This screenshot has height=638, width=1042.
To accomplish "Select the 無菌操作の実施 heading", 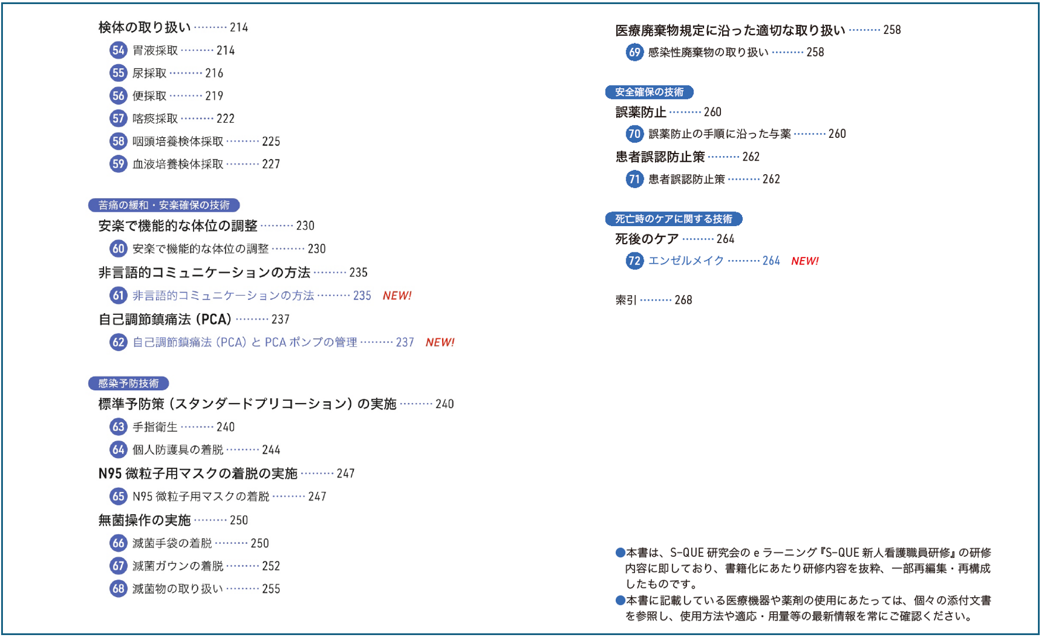I will pos(144,520).
